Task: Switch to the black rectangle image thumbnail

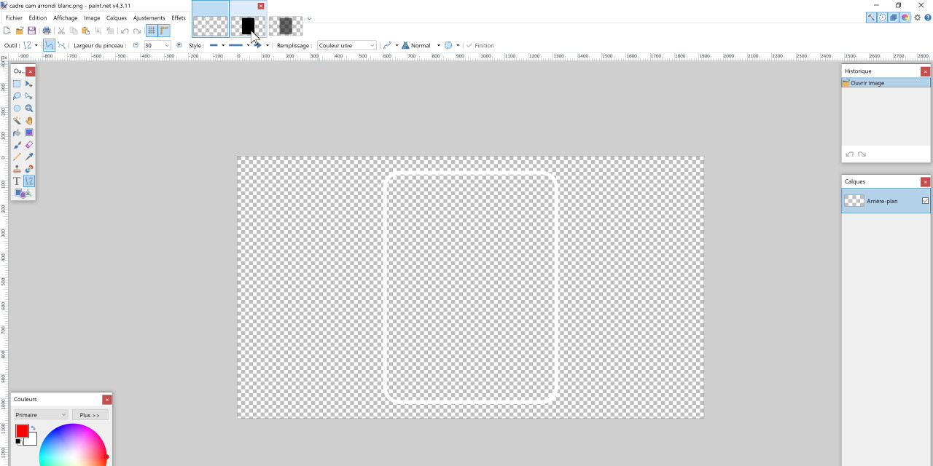Action: point(248,26)
